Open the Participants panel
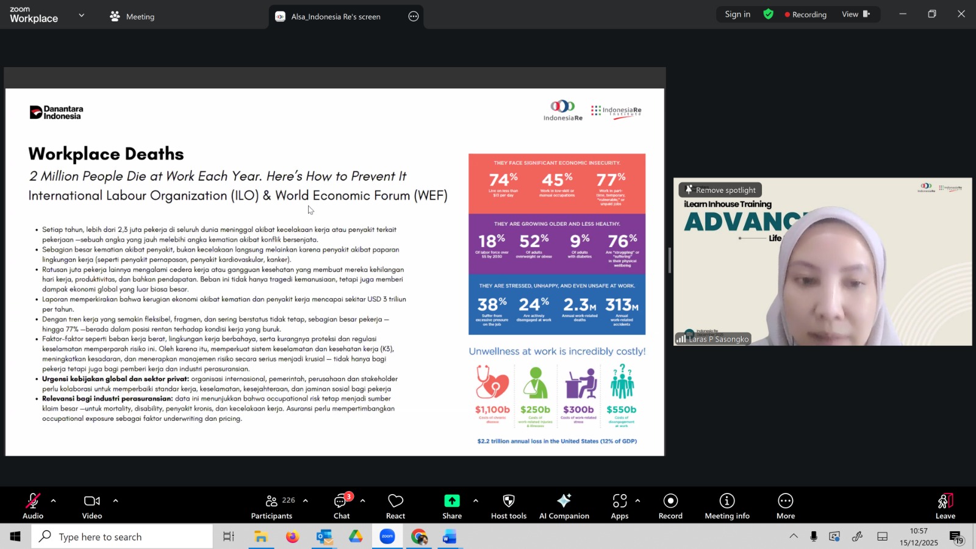This screenshot has width=976, height=549. (272, 506)
